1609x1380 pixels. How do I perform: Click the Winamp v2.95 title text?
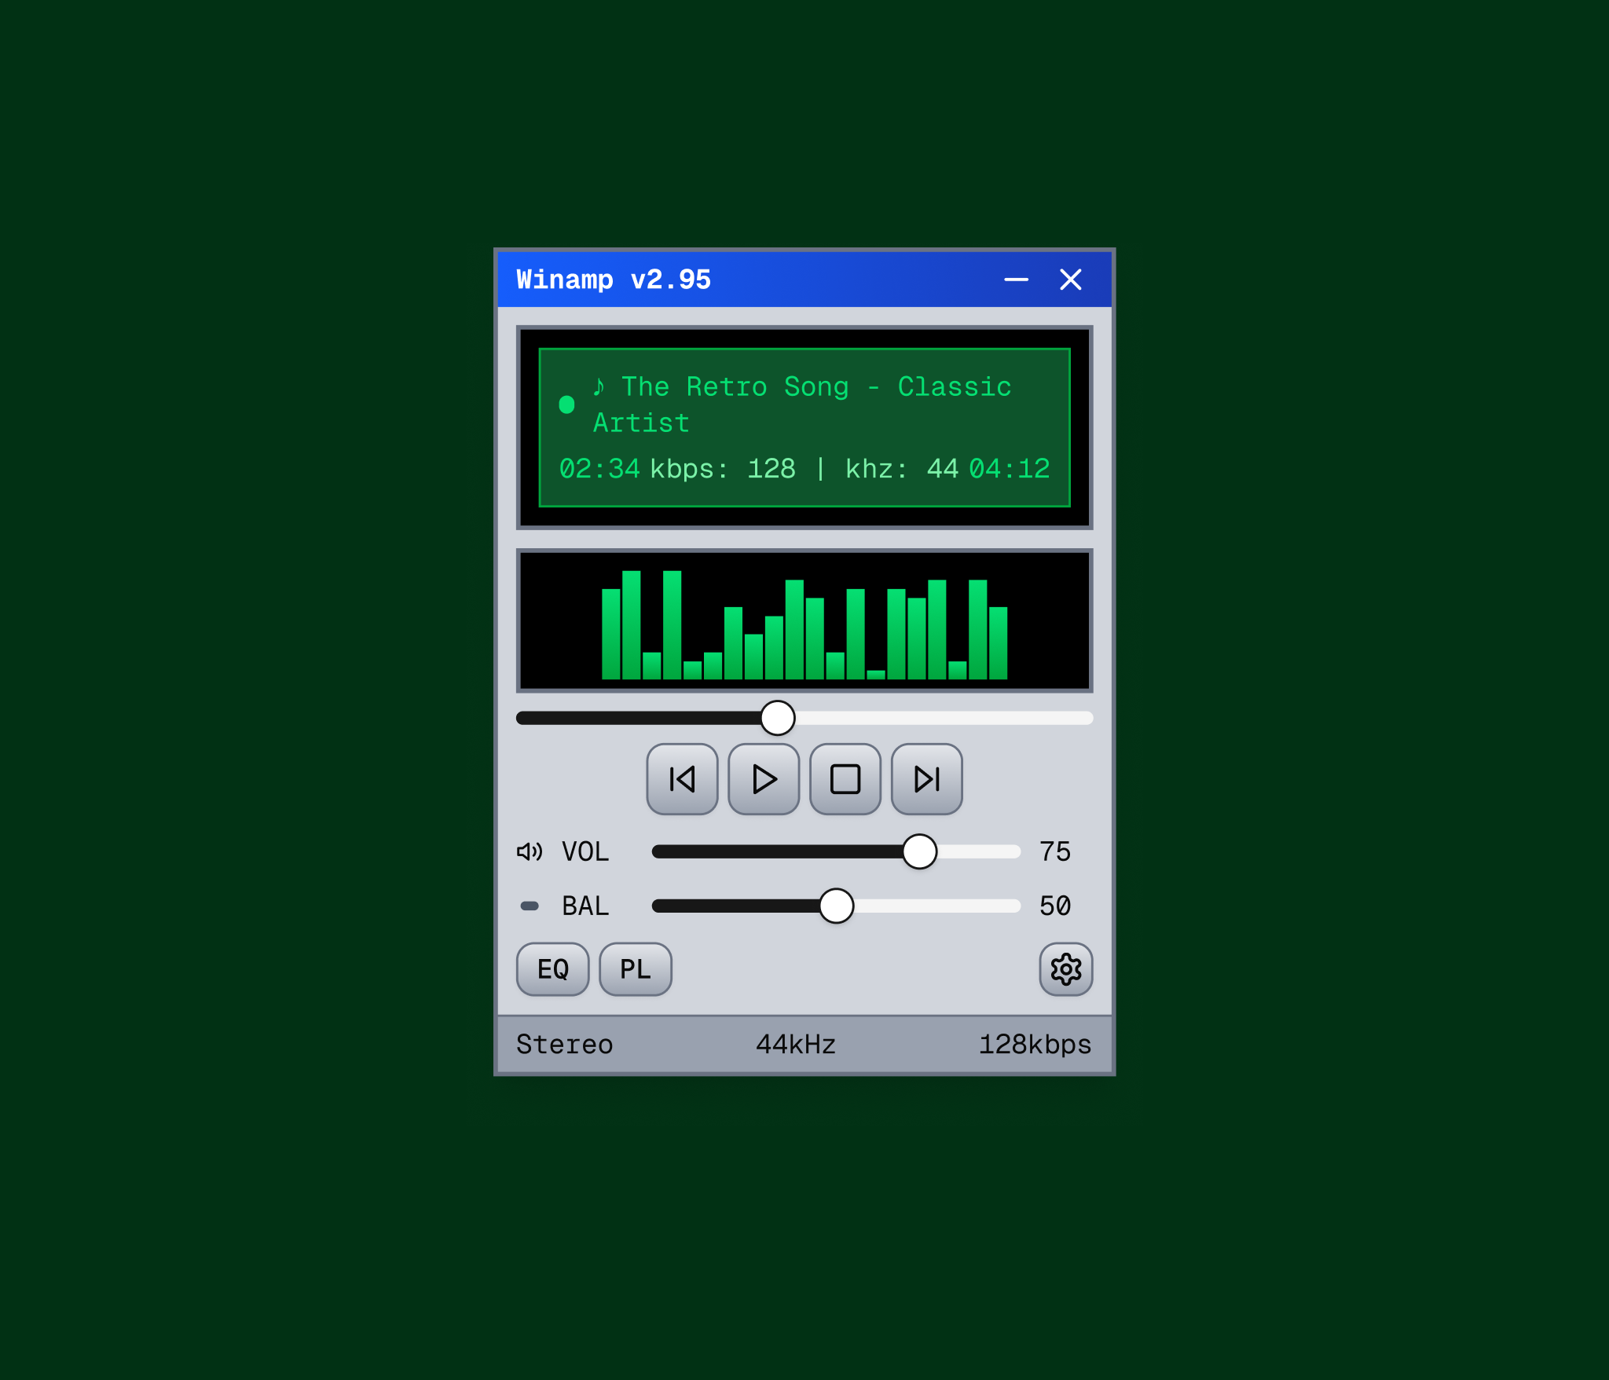pos(614,280)
